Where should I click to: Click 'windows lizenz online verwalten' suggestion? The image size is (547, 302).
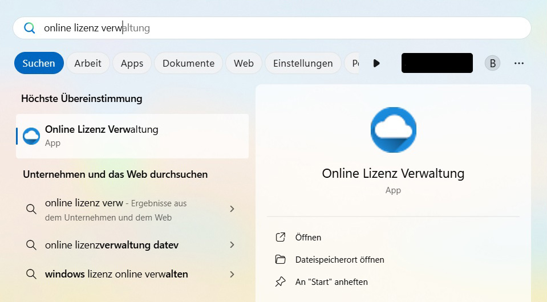116,274
